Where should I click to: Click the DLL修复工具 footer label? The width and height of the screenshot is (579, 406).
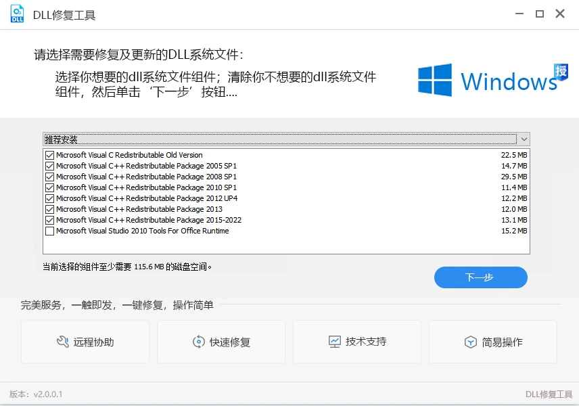(x=549, y=394)
